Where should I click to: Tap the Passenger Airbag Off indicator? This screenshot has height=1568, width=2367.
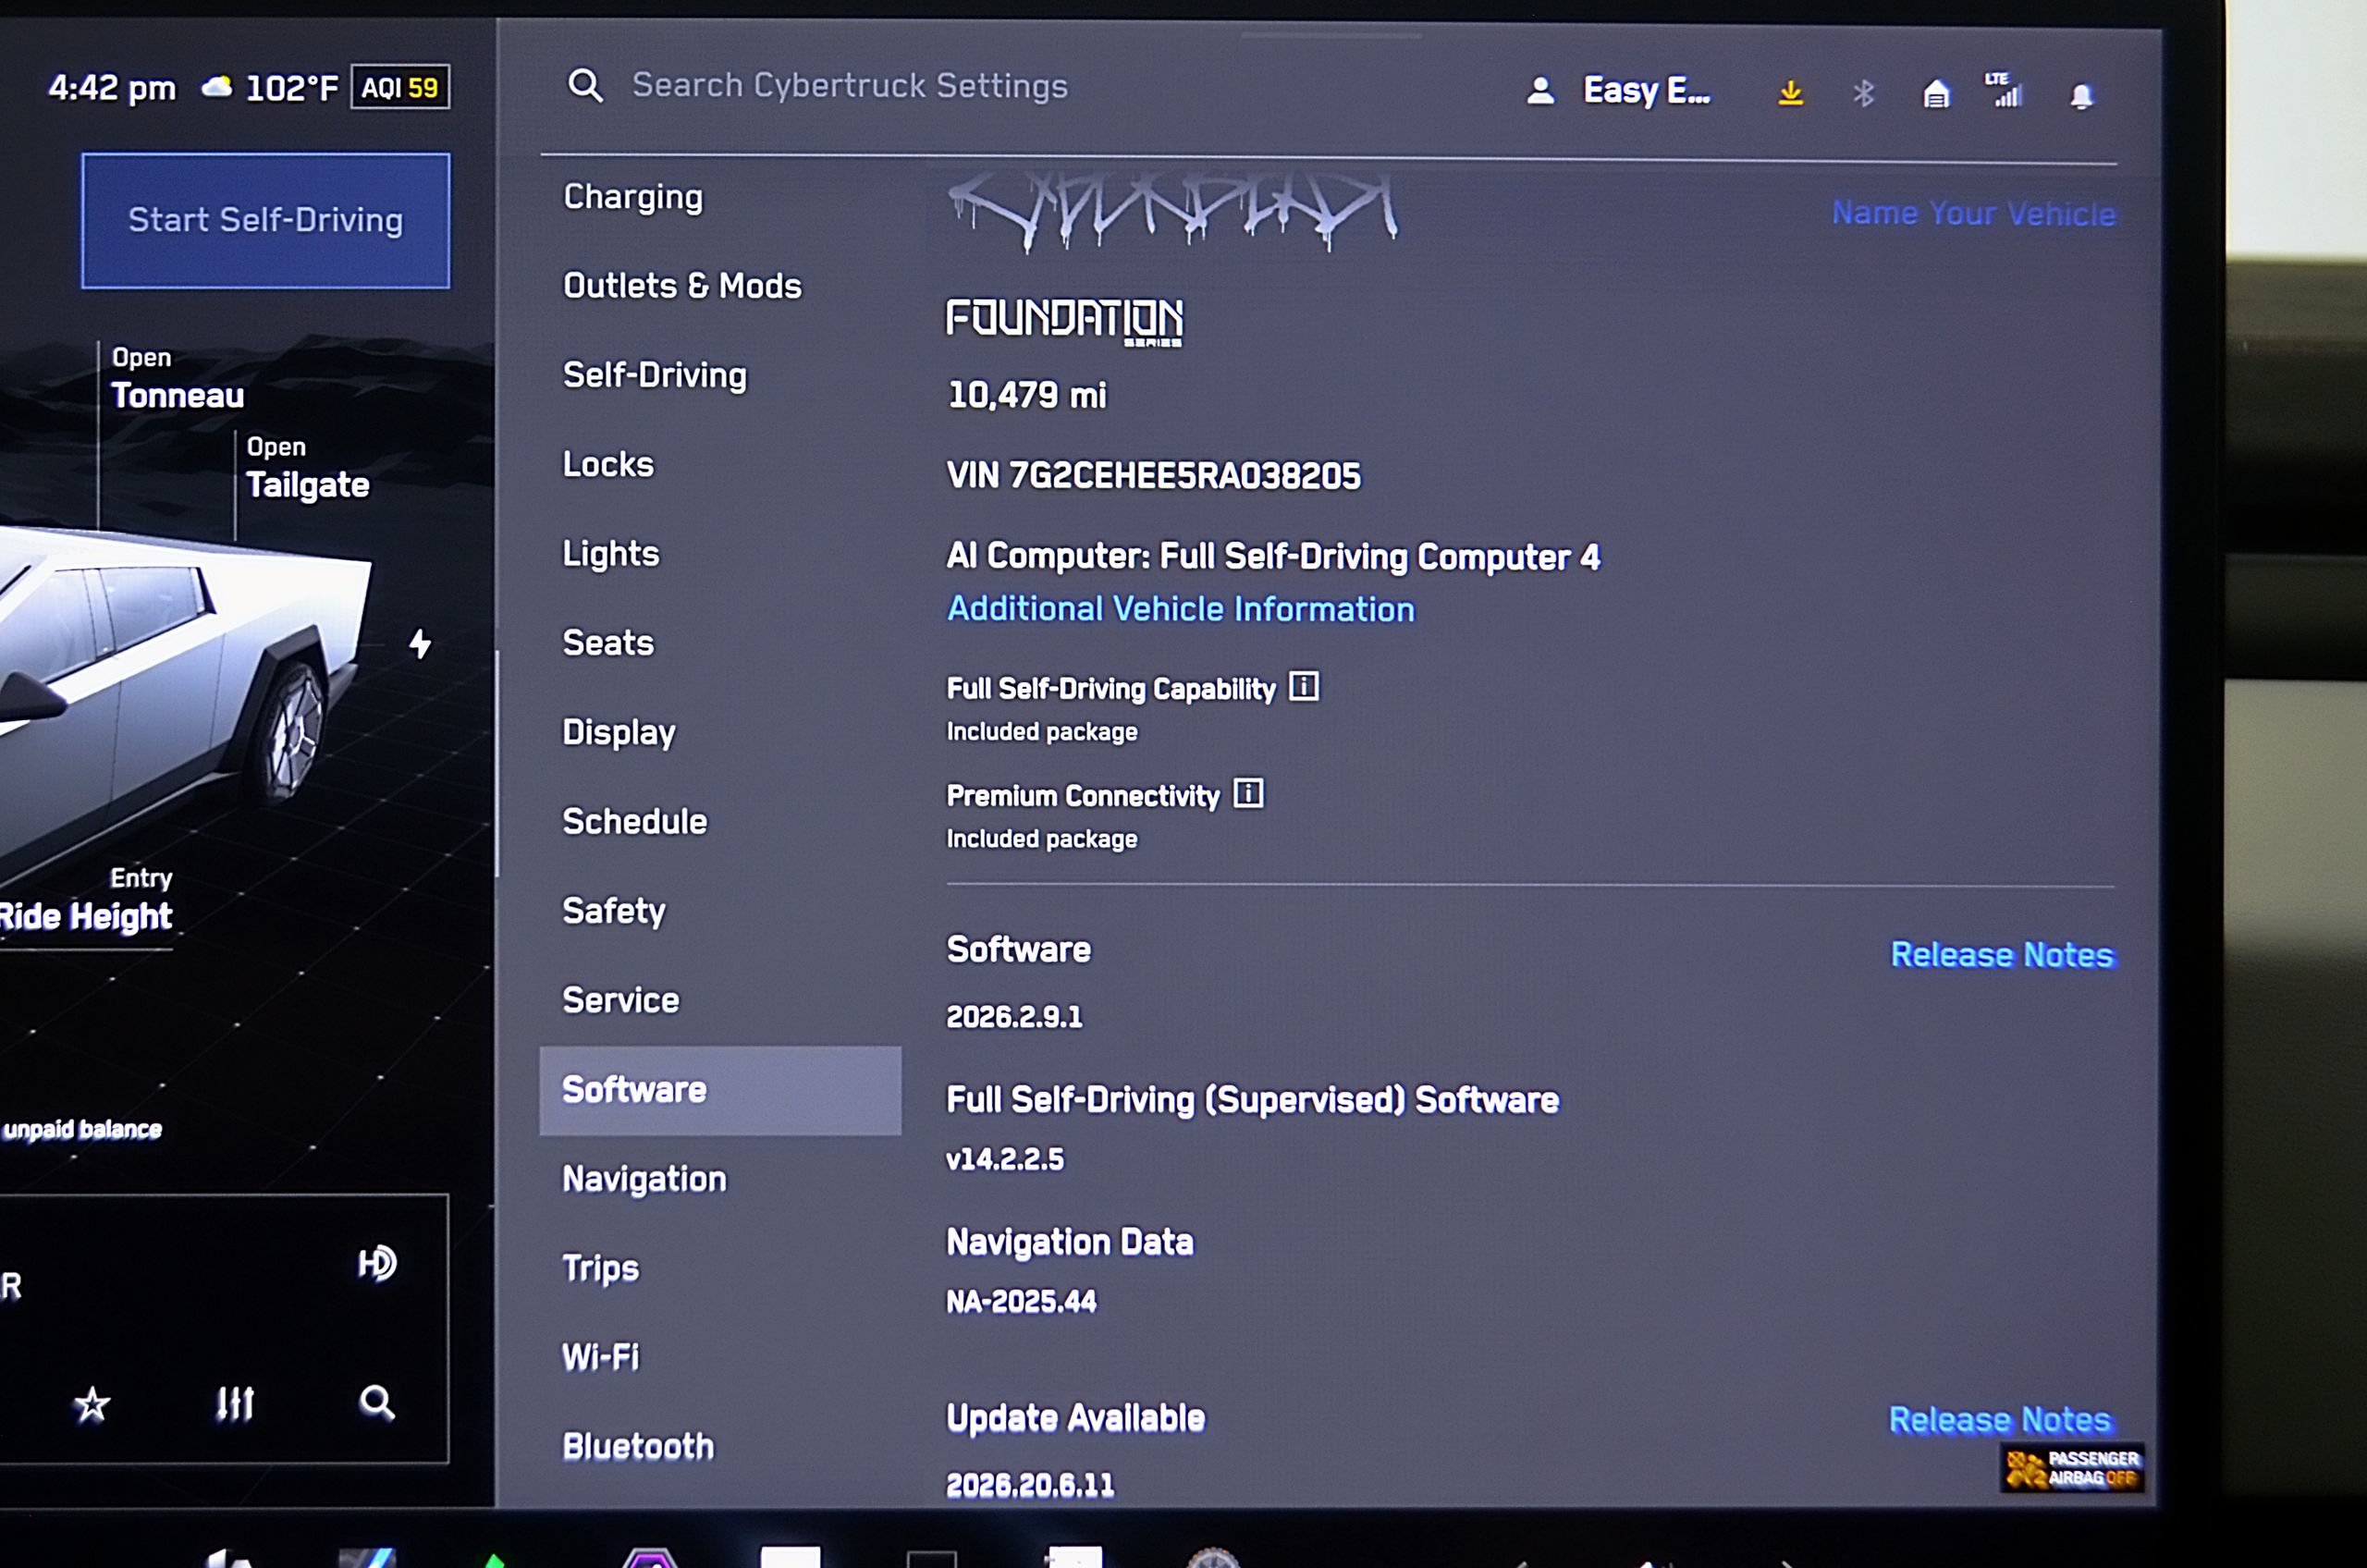coord(2072,1467)
